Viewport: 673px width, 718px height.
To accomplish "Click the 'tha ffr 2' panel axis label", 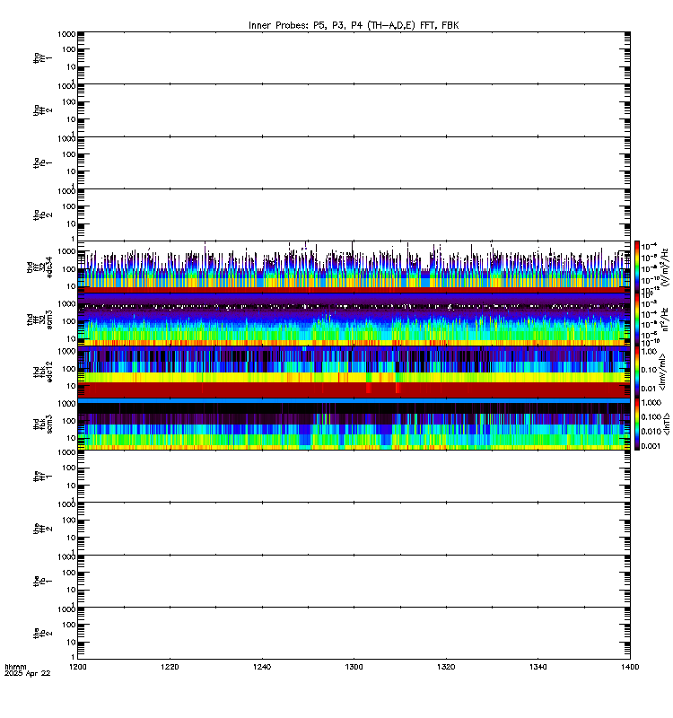I will 42,109.
